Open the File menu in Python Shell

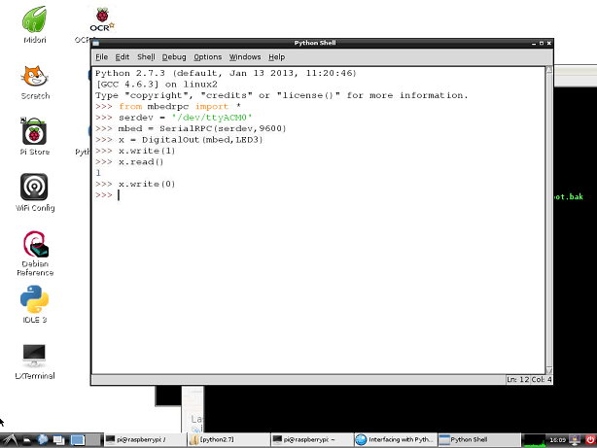(101, 57)
